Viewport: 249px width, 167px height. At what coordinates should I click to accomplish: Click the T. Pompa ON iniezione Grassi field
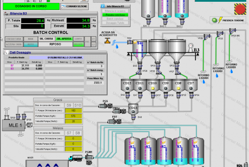(73, 110)
